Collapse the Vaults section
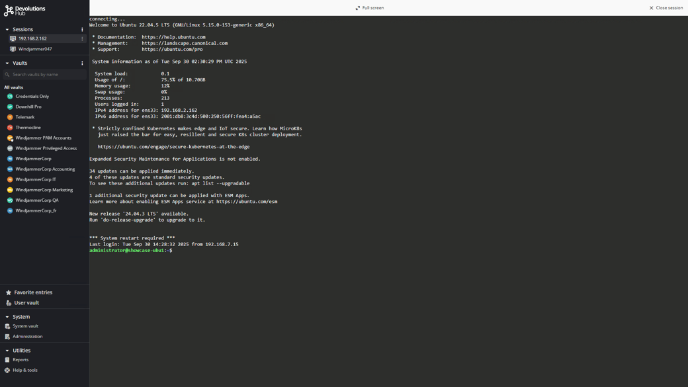688x387 pixels. pyautogui.click(x=6, y=62)
